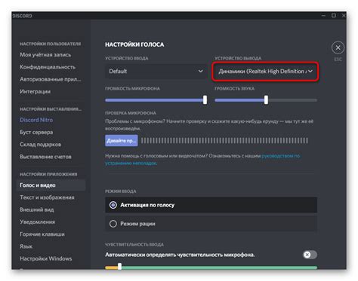
Task: Start mic test with Давайте пр... button
Action: 122,141
